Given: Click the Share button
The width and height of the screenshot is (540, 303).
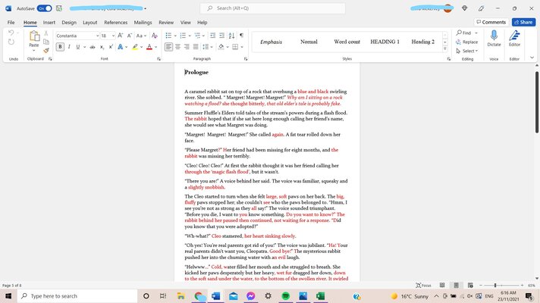Looking at the screenshot, I should pos(523,22).
